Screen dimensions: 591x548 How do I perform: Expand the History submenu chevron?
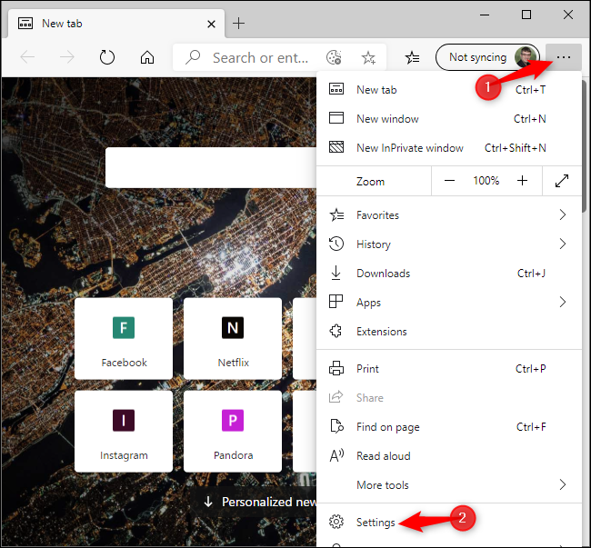[563, 244]
